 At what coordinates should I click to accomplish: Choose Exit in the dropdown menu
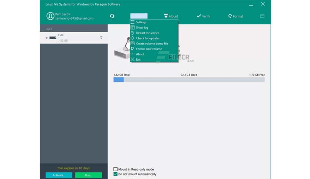coord(154,60)
